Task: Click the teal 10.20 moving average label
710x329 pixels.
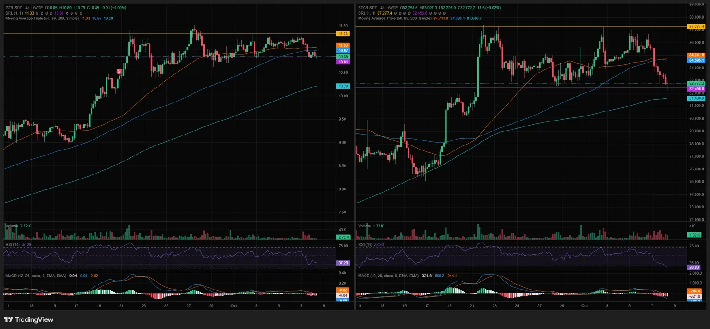Action: pos(343,86)
